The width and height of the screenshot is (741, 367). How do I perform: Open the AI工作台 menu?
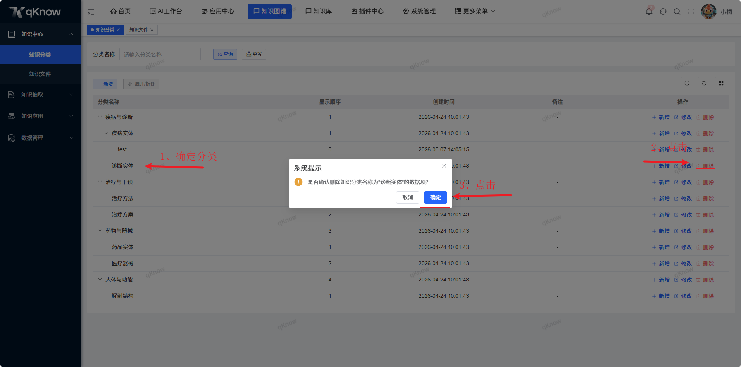(166, 11)
